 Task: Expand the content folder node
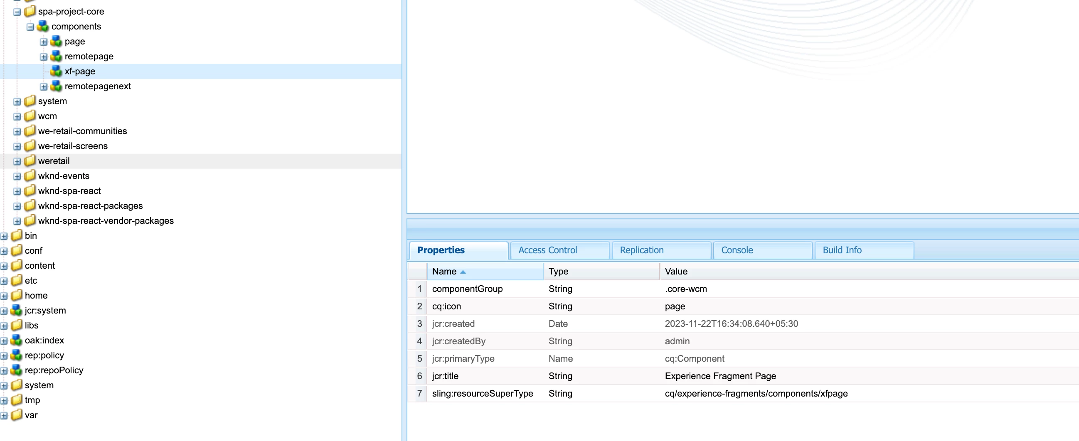4,267
